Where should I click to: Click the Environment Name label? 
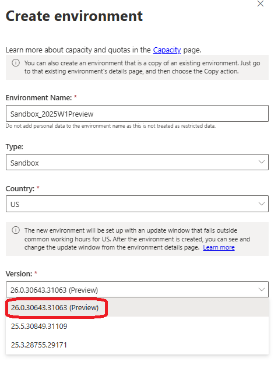[38, 97]
